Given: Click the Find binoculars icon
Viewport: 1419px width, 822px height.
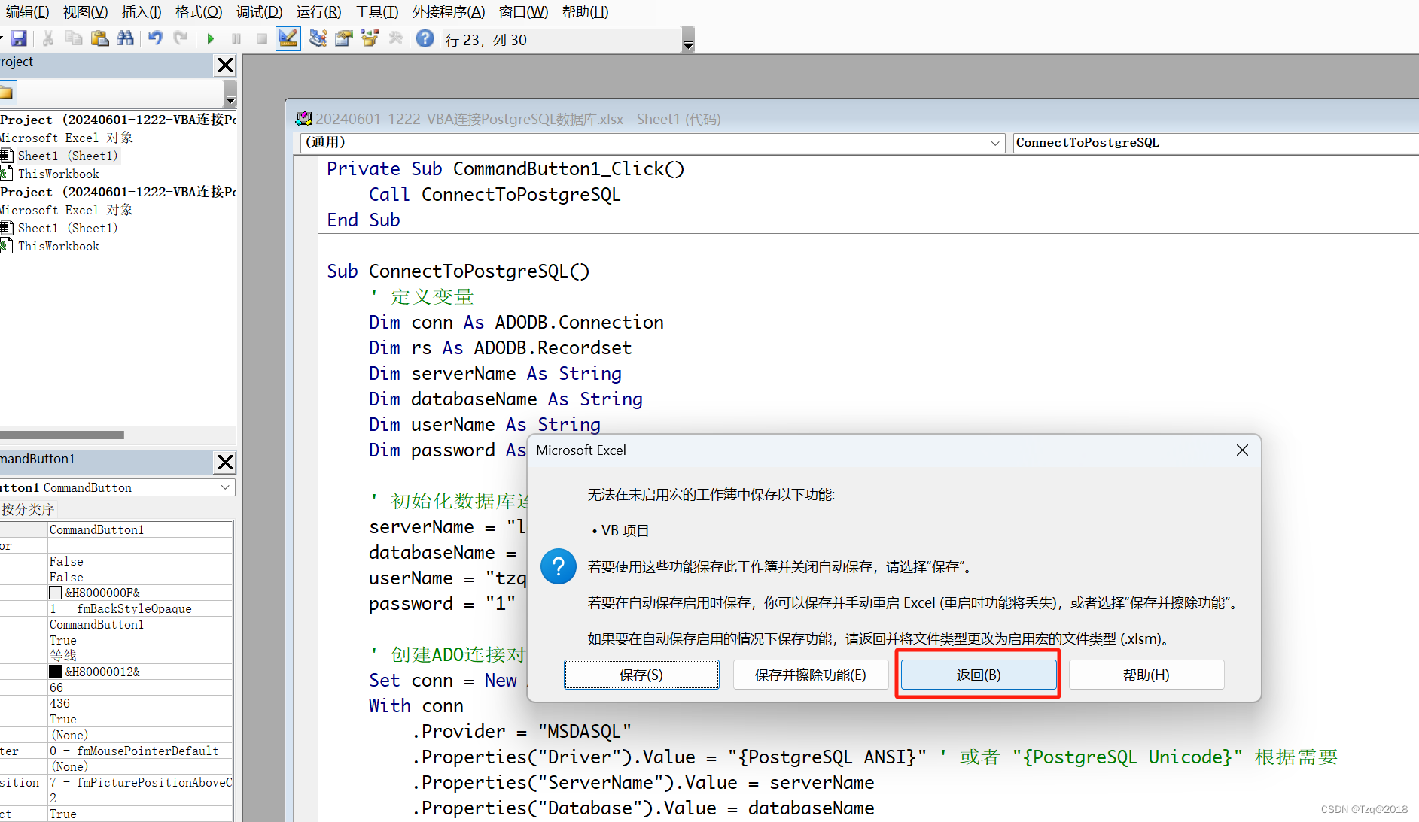Looking at the screenshot, I should (x=126, y=38).
